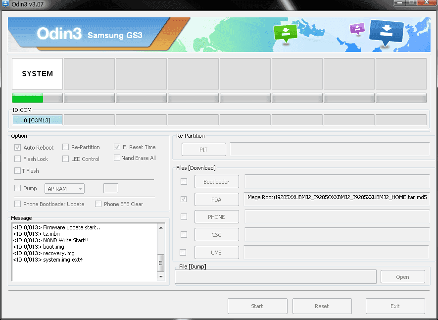Click the Odin3 title bar app icon

pyautogui.click(x=5, y=4)
